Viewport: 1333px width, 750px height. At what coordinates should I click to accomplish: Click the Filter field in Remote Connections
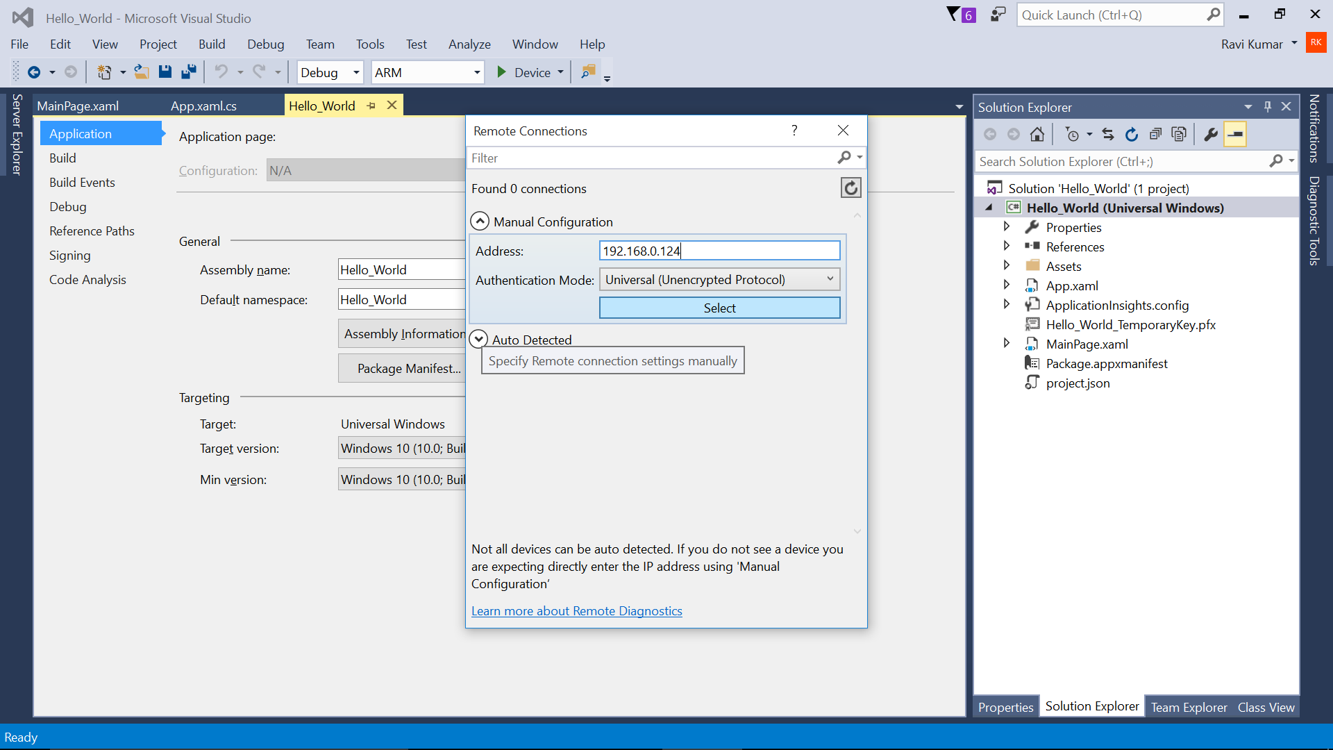pos(653,158)
